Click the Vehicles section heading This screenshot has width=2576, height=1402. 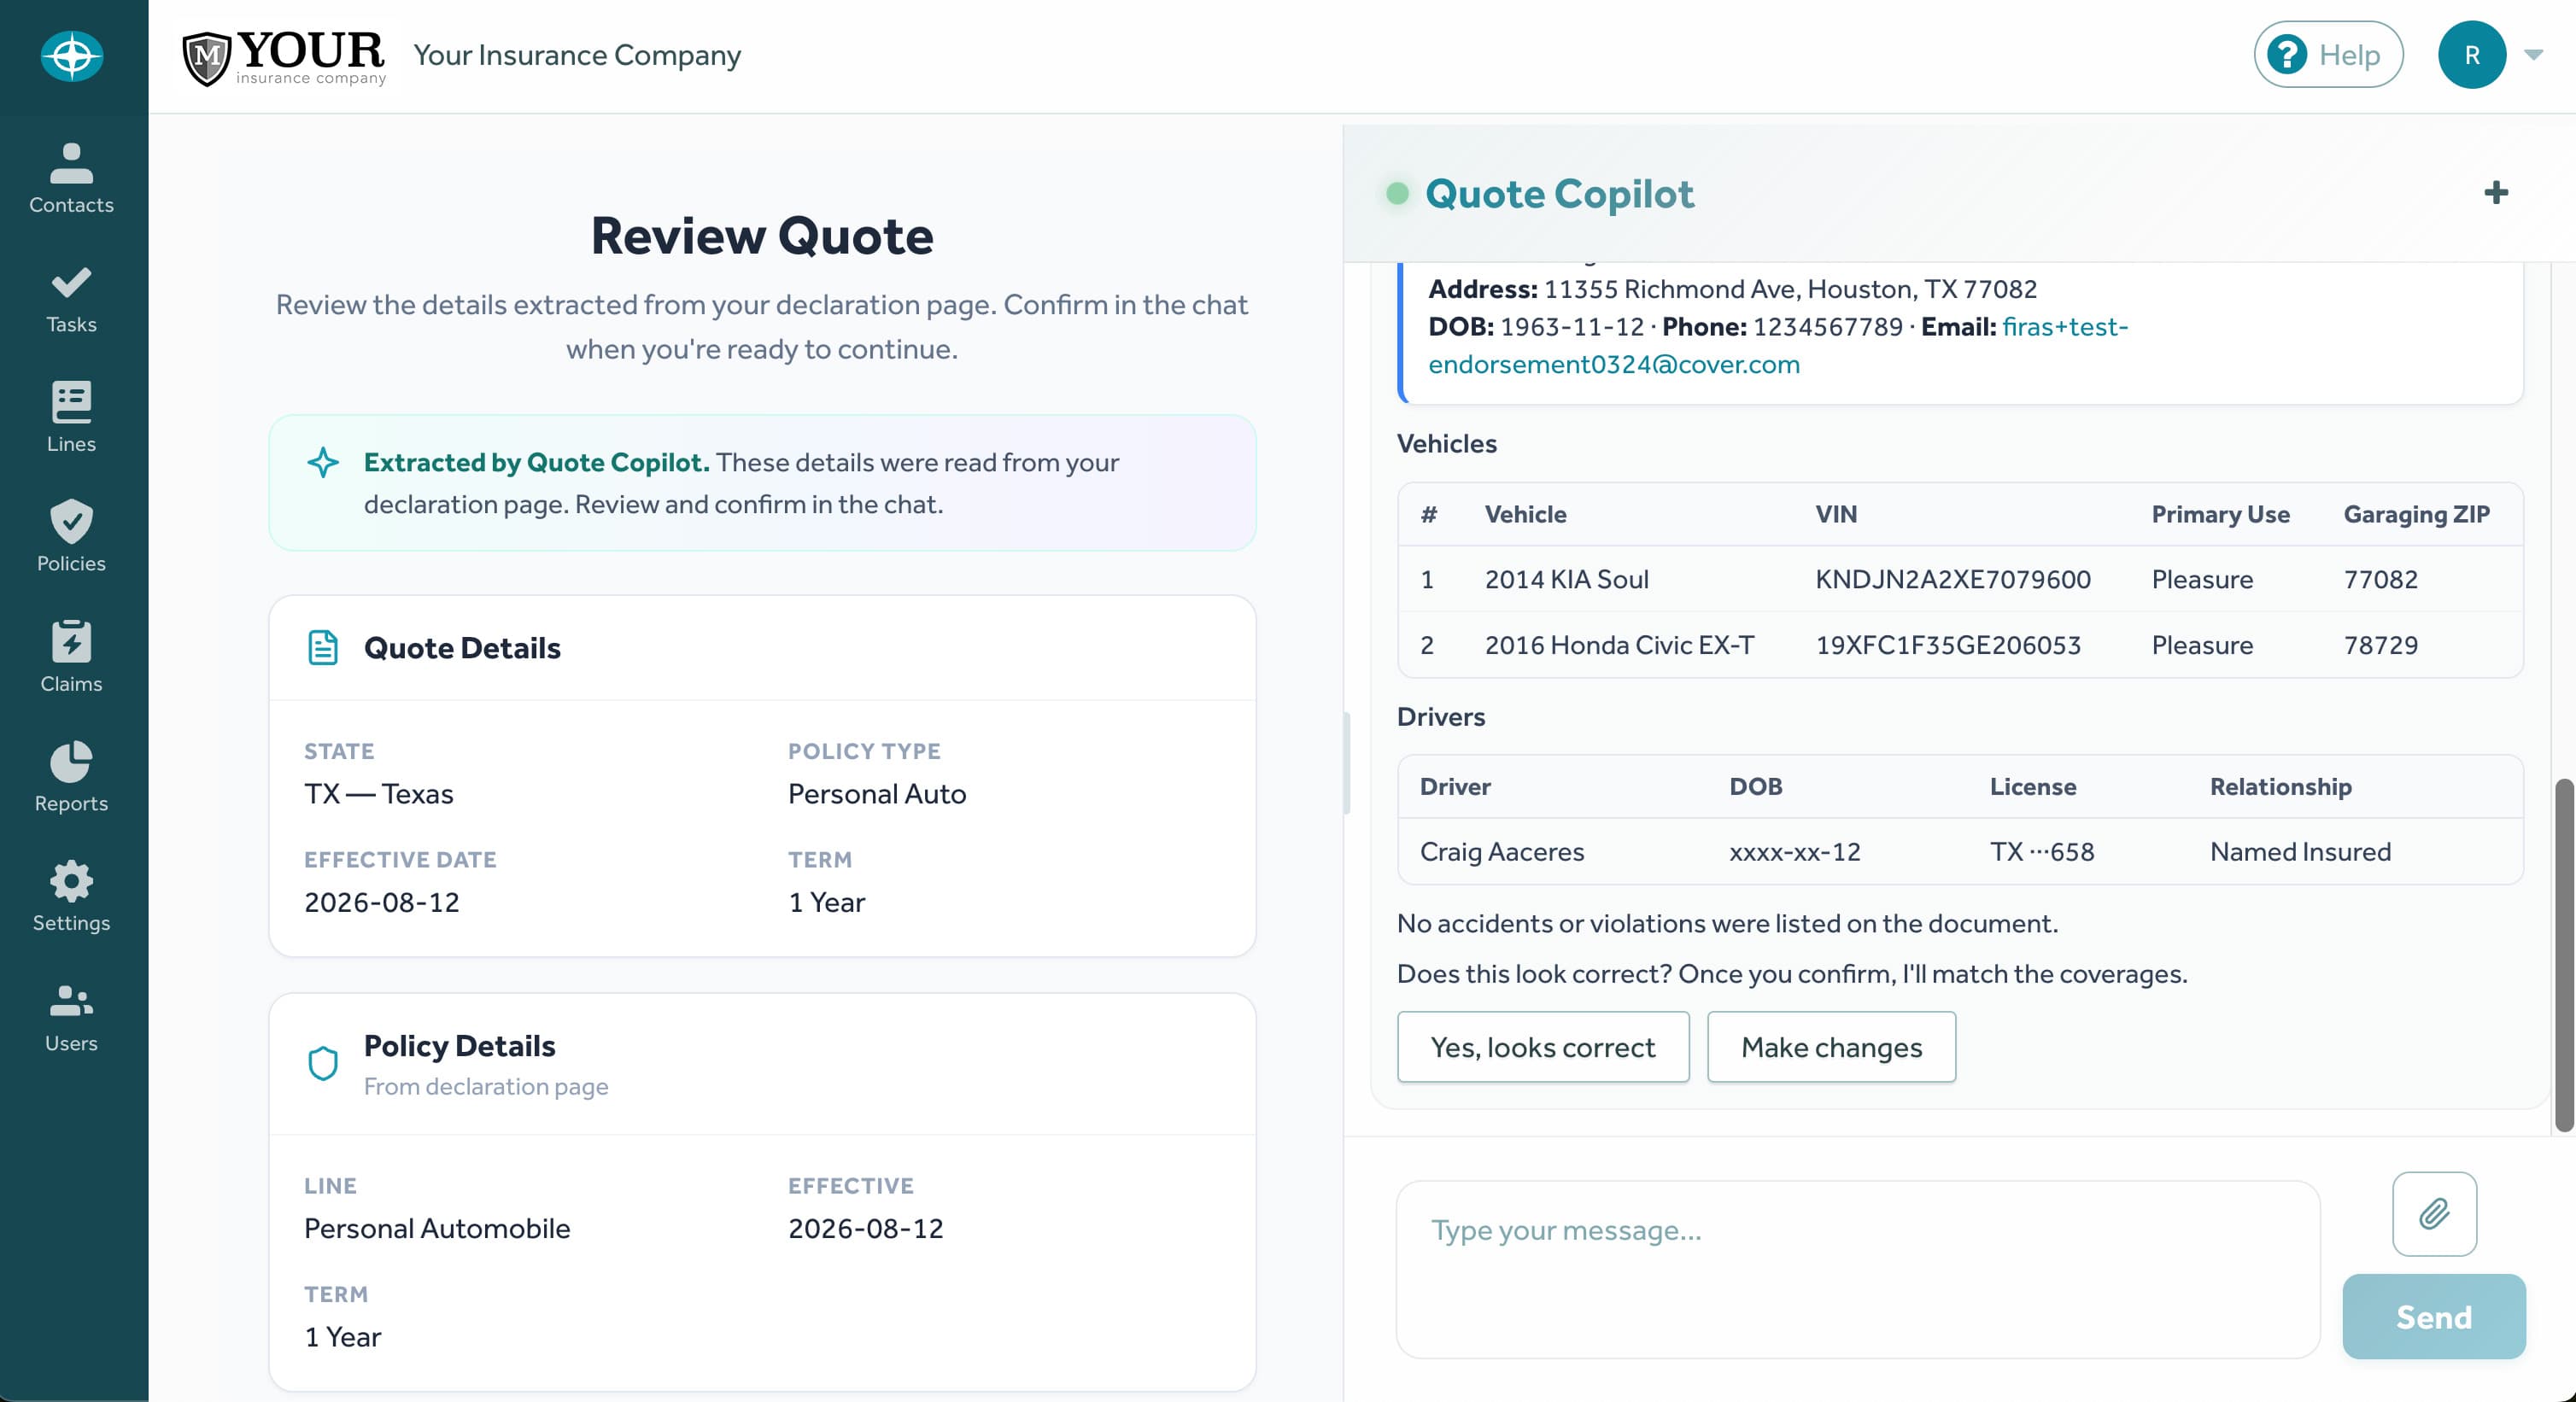(x=1446, y=443)
